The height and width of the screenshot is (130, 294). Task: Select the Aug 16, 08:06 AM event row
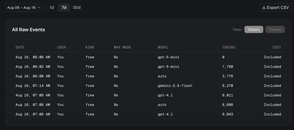coord(148,57)
